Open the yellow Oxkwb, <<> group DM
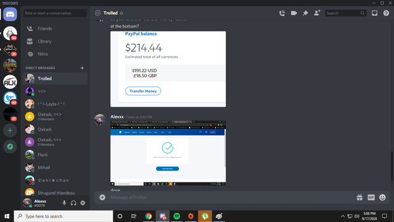Viewport: 394px width, 222px height. coord(55,117)
